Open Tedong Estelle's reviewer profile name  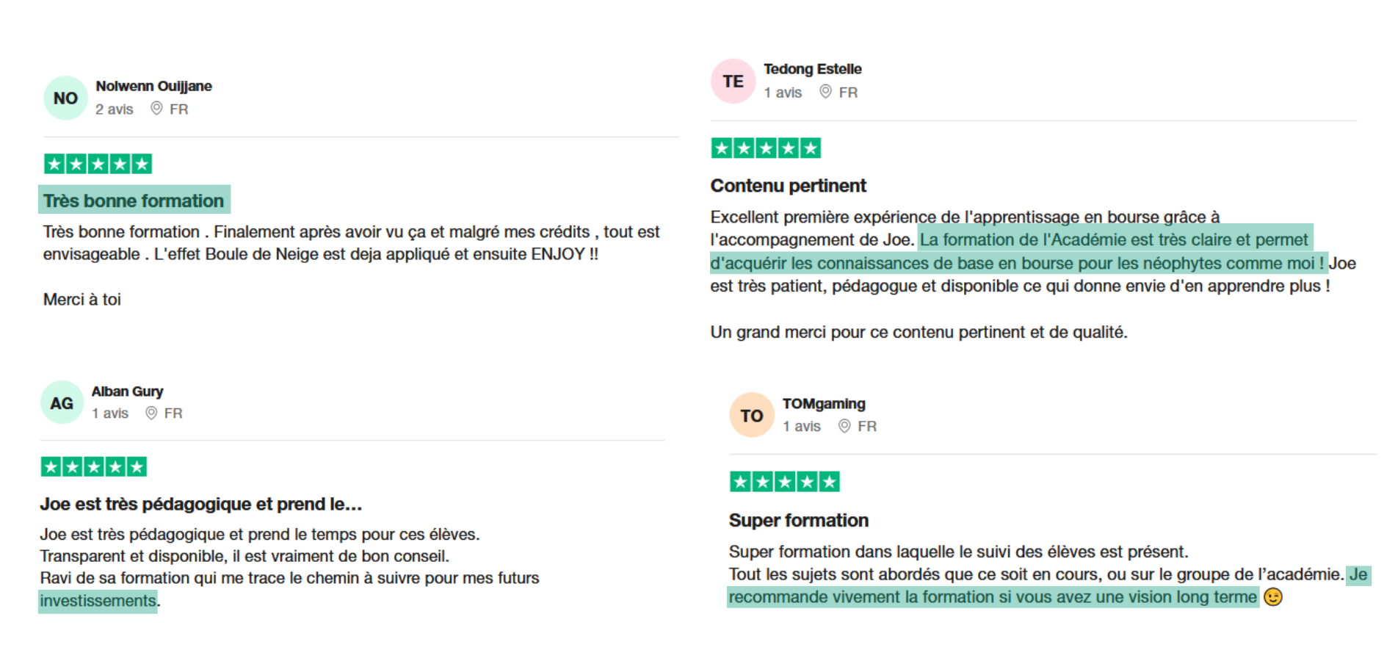pyautogui.click(x=812, y=69)
